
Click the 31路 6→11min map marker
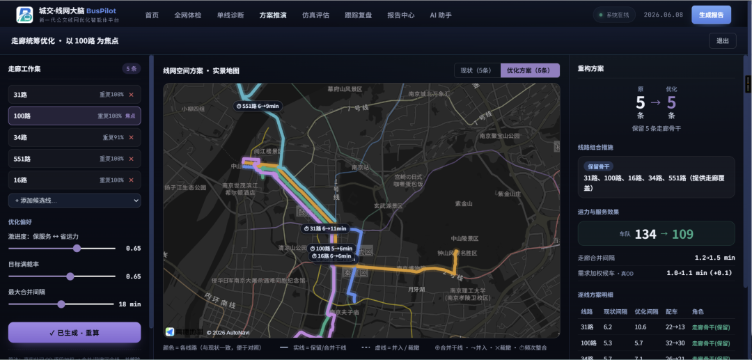point(326,228)
